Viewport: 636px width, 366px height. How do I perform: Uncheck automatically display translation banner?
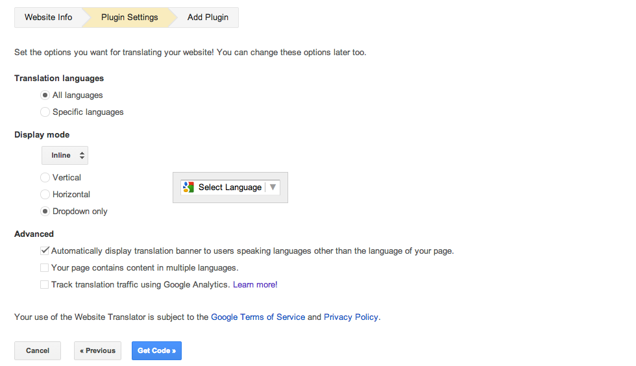coord(45,251)
